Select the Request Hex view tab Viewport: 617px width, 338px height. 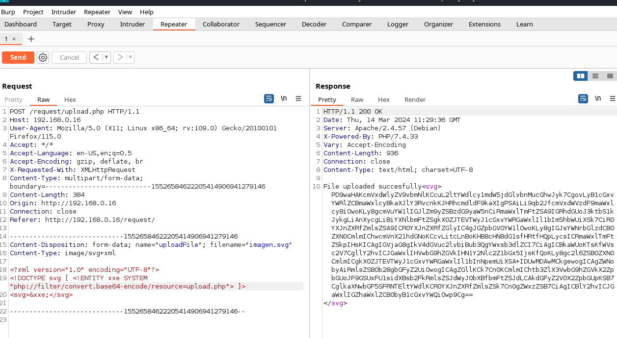coord(70,99)
